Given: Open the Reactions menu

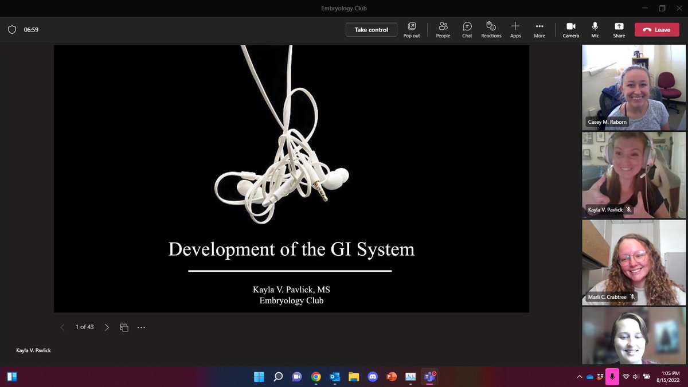Looking at the screenshot, I should point(491,29).
